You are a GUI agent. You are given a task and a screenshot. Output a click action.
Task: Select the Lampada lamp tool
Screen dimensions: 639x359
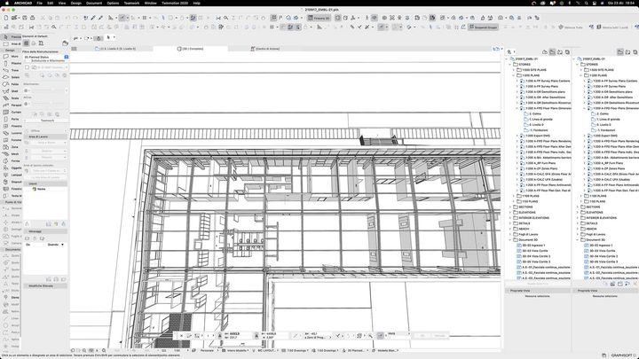tap(11, 175)
